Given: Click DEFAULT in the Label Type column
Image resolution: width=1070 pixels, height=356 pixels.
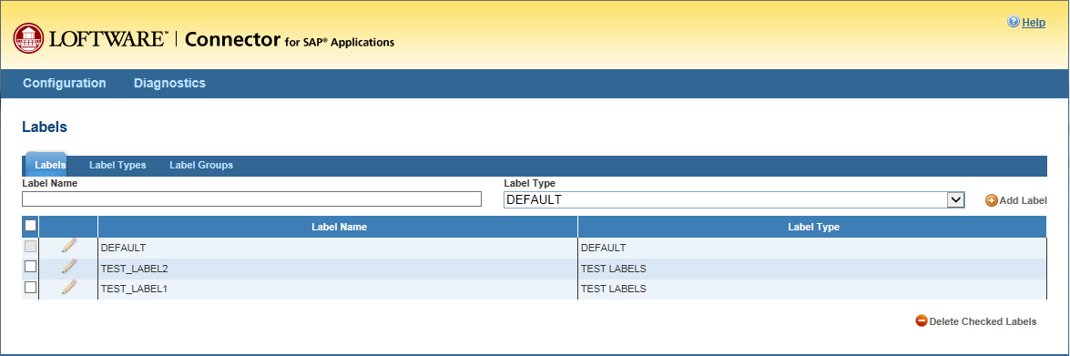Looking at the screenshot, I should click(812, 249).
